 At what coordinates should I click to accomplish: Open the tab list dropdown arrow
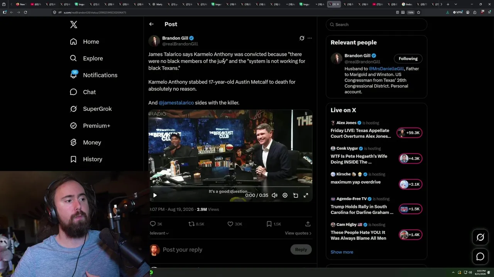pos(457,4)
